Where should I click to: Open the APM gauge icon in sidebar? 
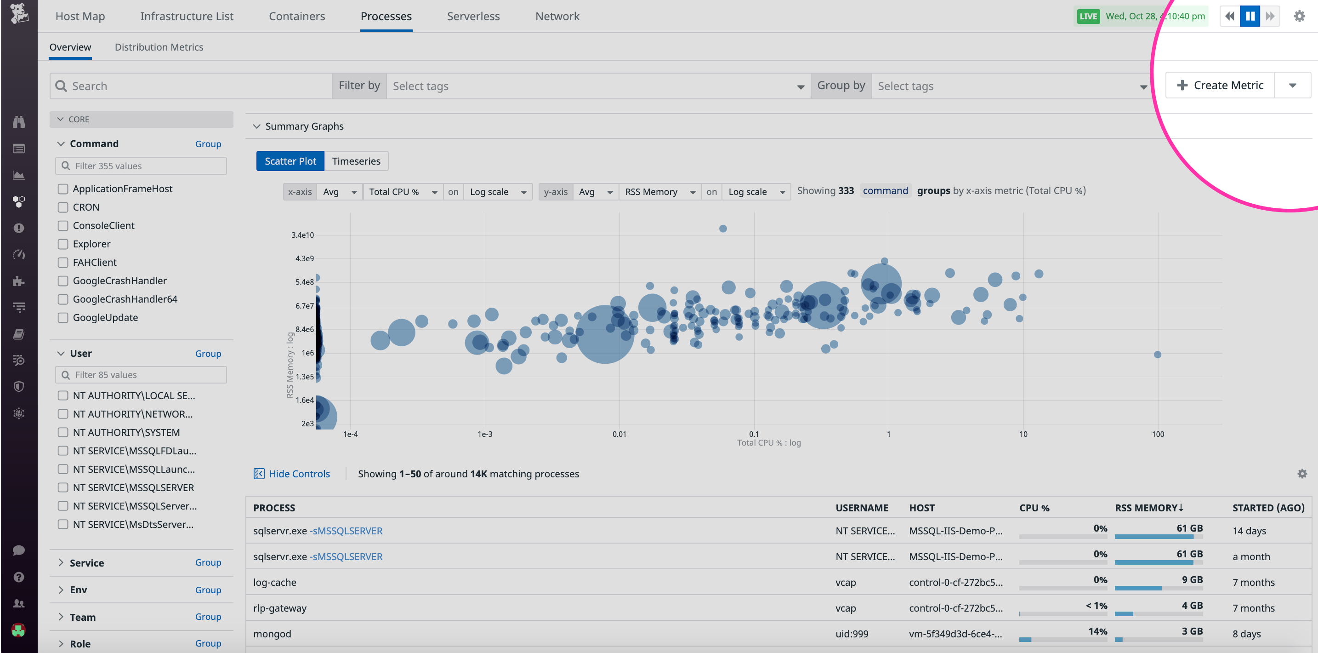click(18, 255)
